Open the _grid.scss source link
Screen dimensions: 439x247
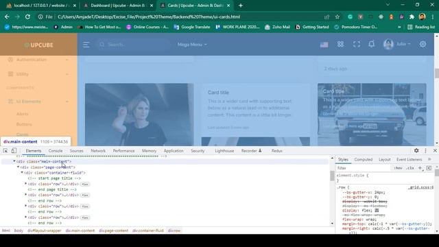click(420, 187)
